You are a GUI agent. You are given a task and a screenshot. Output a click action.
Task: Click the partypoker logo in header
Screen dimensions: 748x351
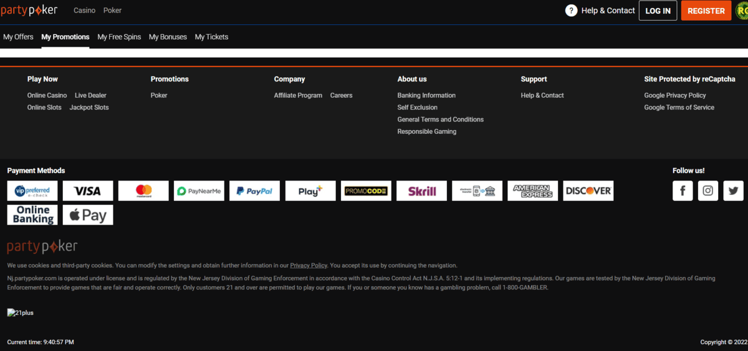click(29, 10)
